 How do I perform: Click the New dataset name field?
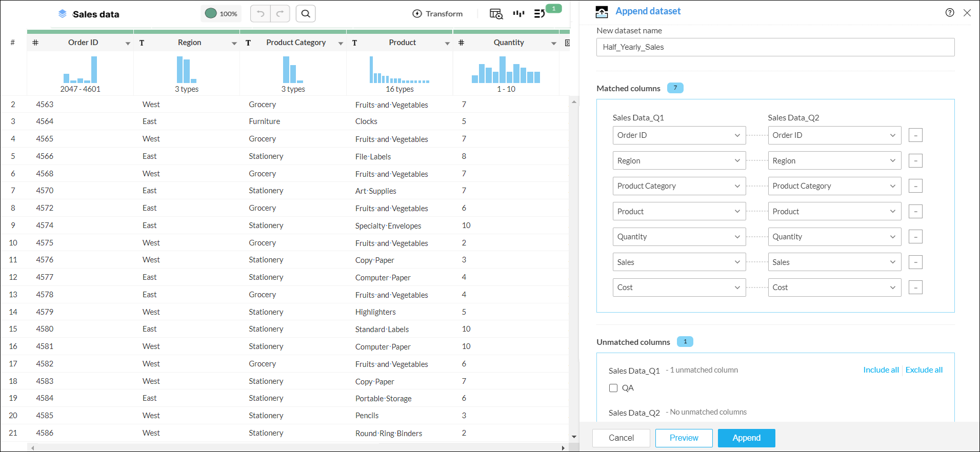[x=775, y=47]
